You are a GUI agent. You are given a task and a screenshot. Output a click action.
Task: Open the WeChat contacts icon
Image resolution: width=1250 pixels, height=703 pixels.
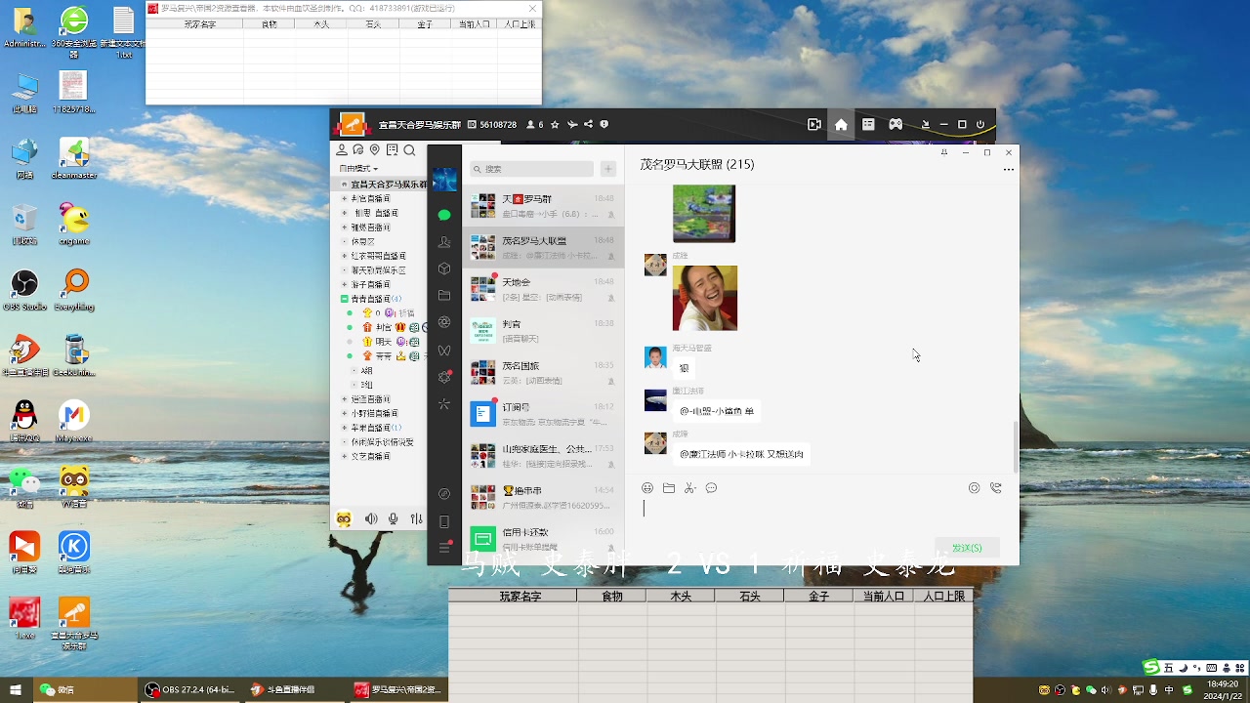(444, 242)
